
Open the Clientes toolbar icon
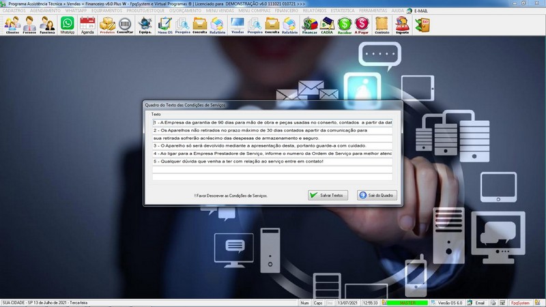coord(12,25)
